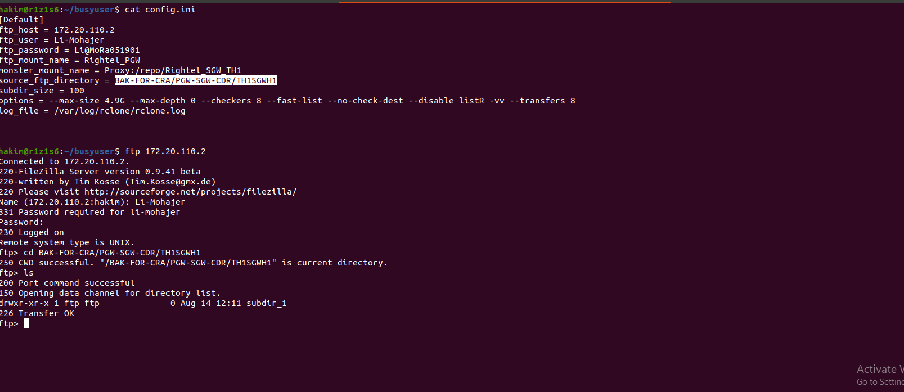
Task: Click the Proxy:/repo/Rightel_SGW_TH1 mount value
Action: coord(173,70)
